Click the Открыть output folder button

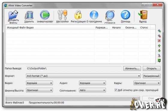pos(151,68)
